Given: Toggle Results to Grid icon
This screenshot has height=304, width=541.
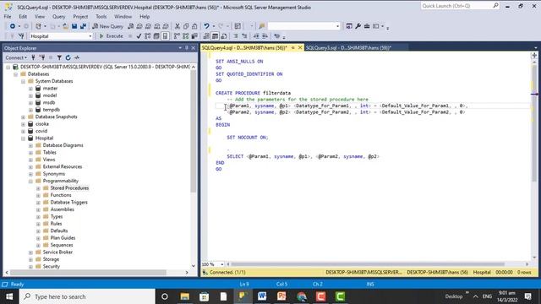Looking at the screenshot, I should [x=215, y=35].
